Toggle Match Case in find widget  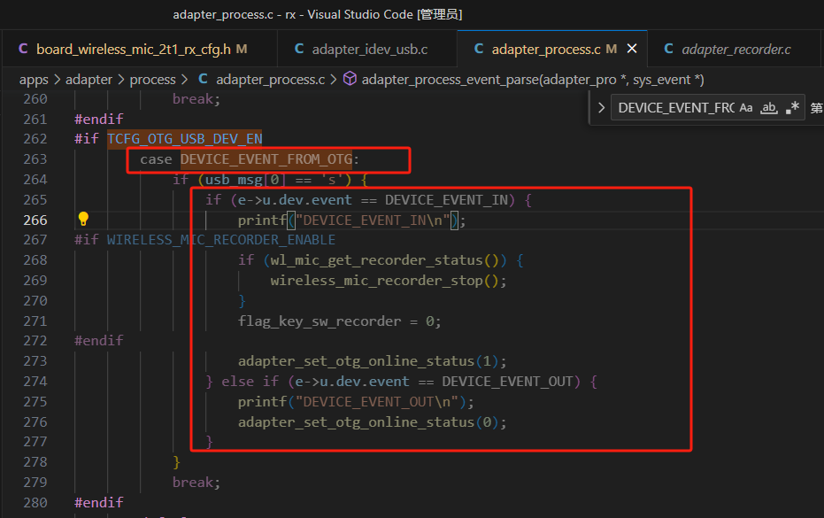point(746,108)
